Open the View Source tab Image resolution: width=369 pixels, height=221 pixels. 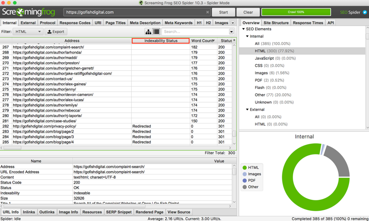coord(179,212)
